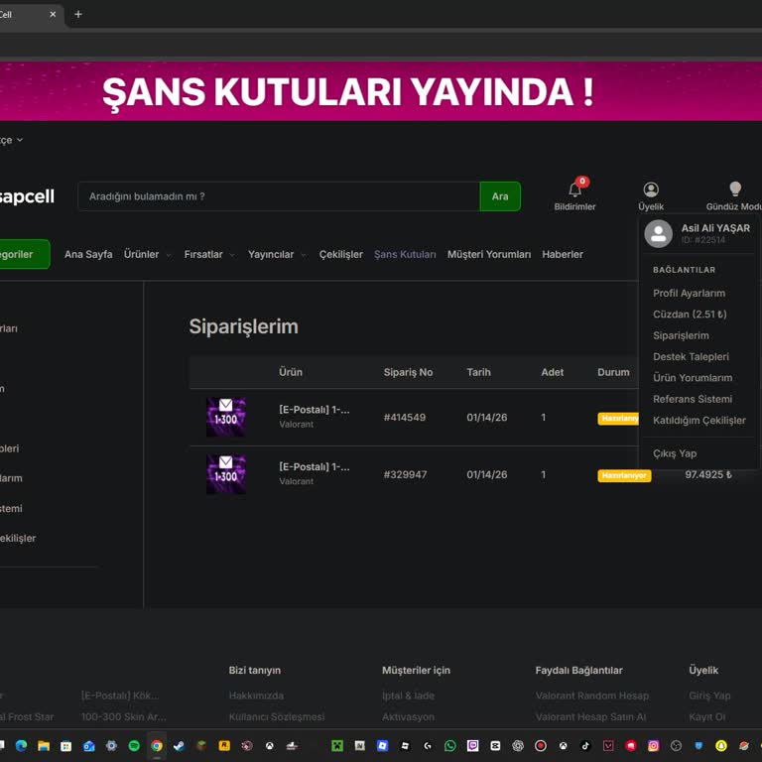Screen dimensions: 762x762
Task: Open Valorant Hesap Satın Al footer link
Action: pos(590,716)
